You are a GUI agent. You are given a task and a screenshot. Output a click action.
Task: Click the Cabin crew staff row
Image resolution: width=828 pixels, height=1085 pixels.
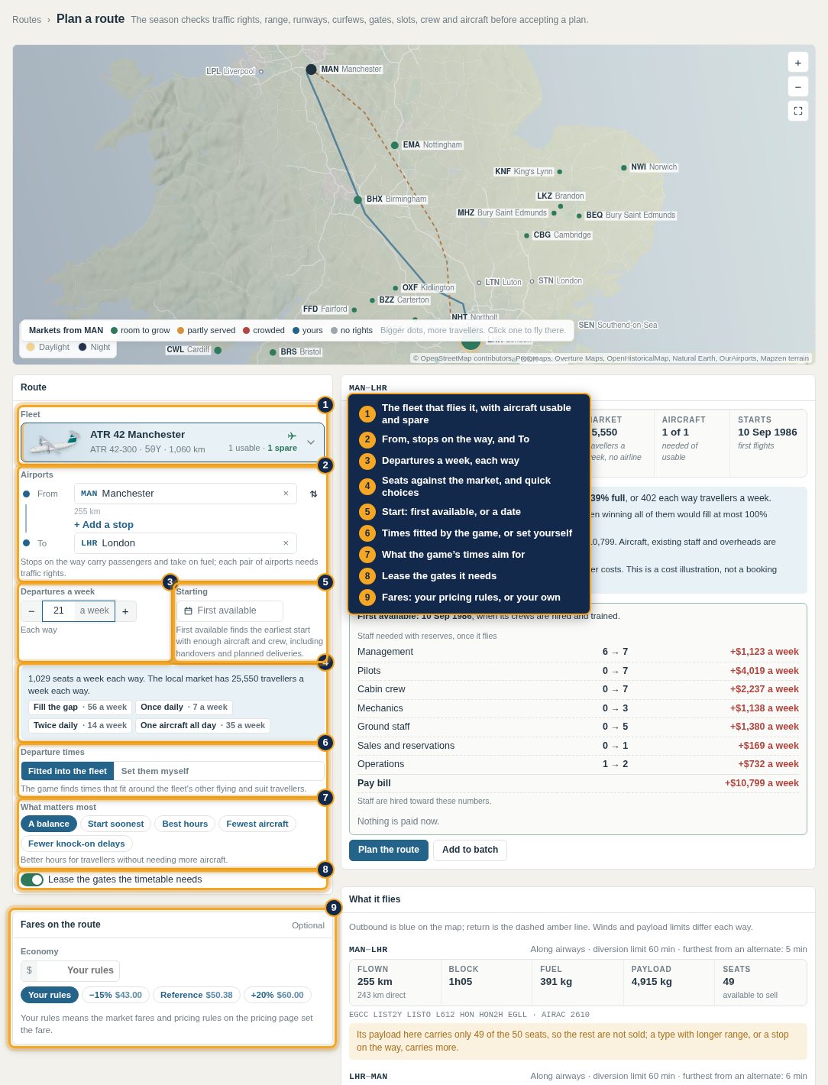pos(578,689)
